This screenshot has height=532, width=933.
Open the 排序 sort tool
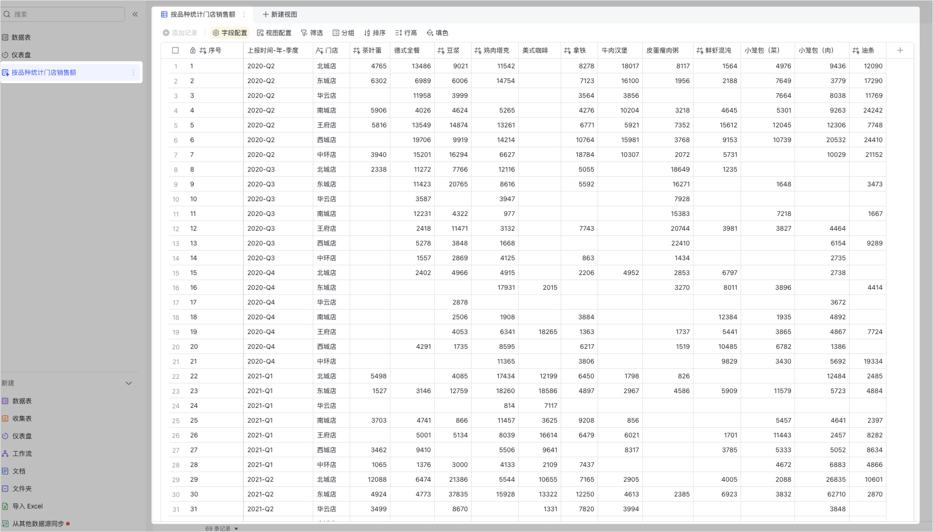(375, 33)
